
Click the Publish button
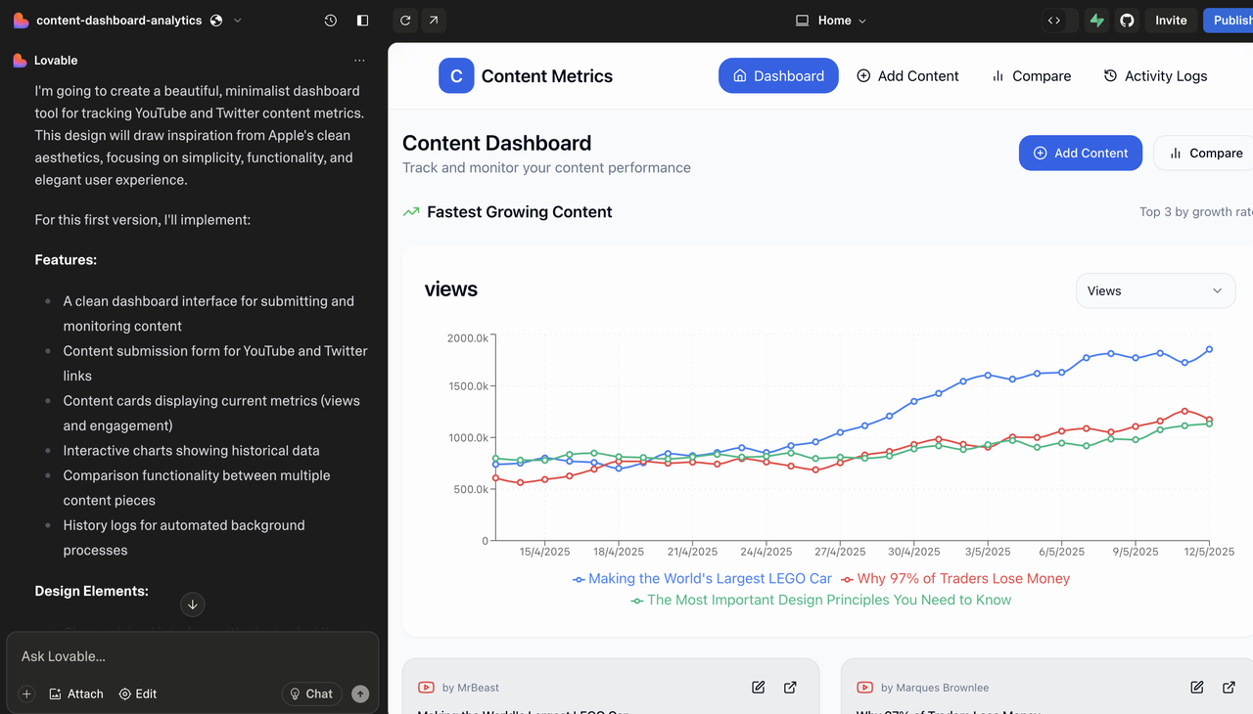1230,21
